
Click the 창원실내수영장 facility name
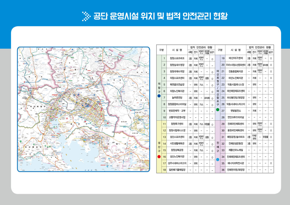pyautogui.click(x=177, y=65)
